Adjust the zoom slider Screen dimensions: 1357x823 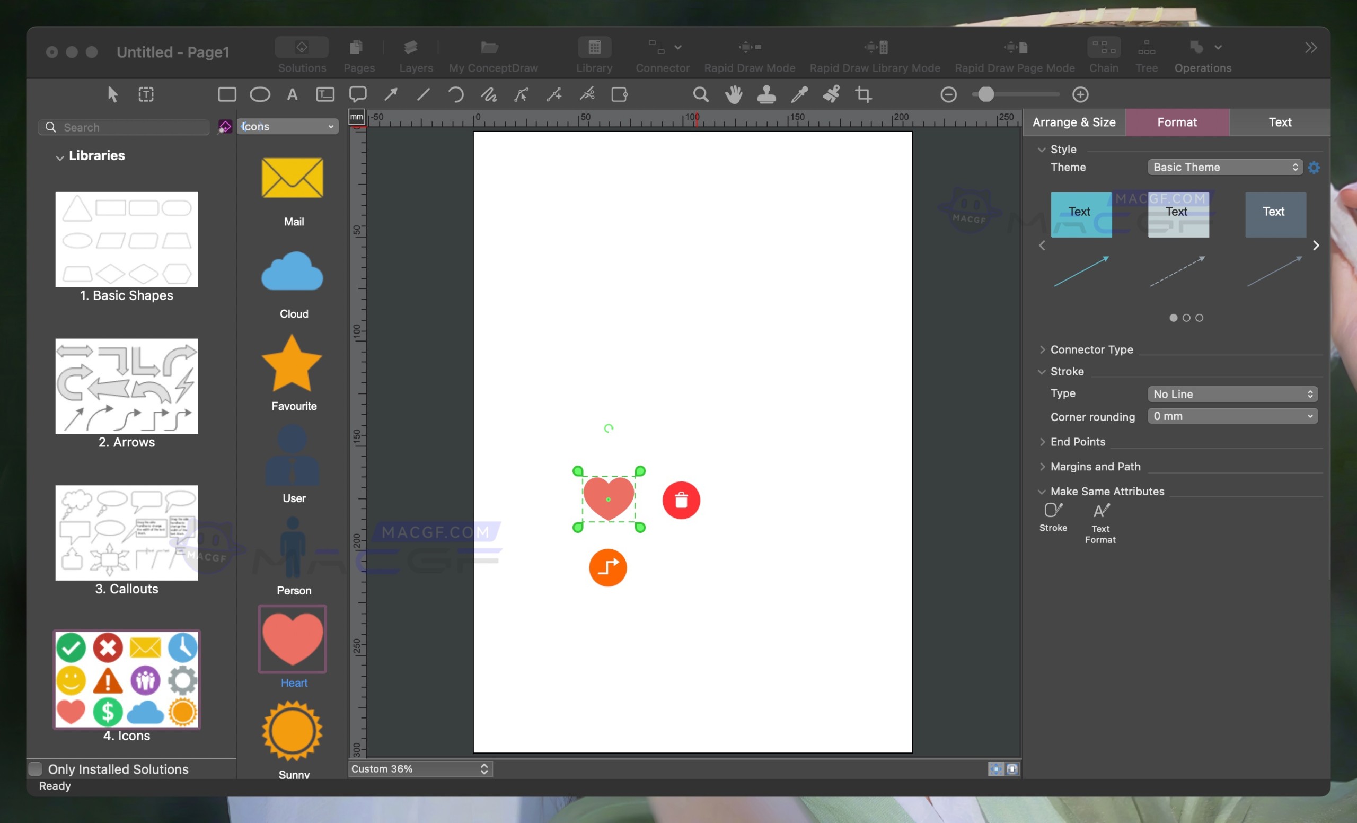pyautogui.click(x=987, y=94)
